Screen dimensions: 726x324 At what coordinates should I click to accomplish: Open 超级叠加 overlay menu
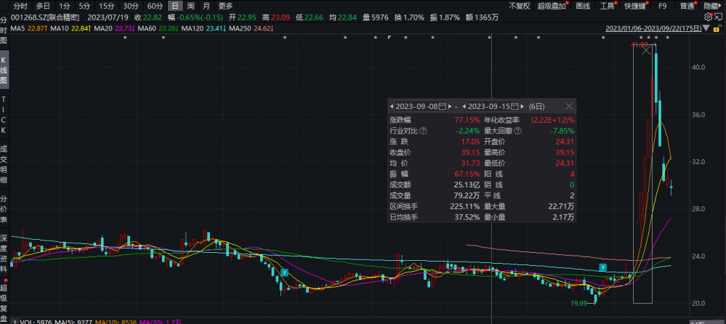pyautogui.click(x=552, y=6)
